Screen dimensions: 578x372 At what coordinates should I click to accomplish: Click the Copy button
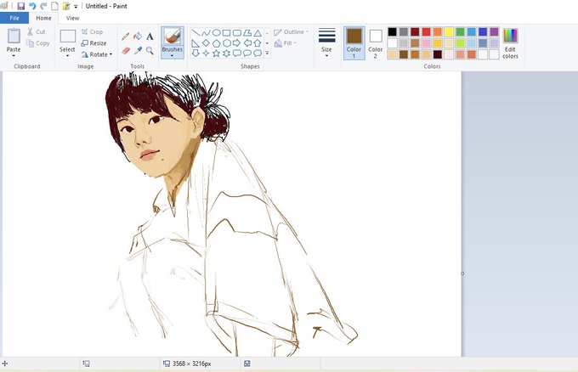(38, 43)
